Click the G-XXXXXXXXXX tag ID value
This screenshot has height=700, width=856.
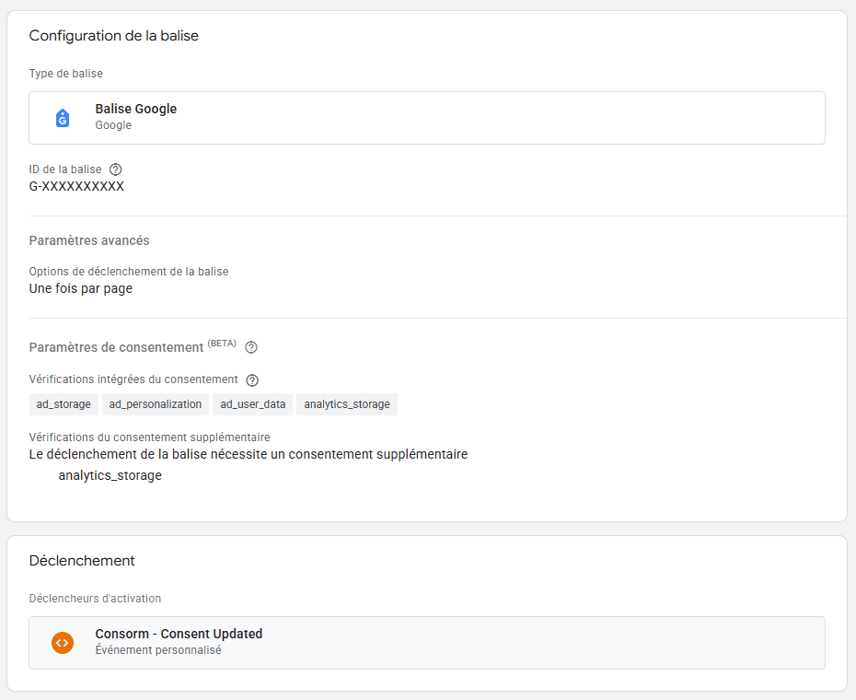pos(76,186)
